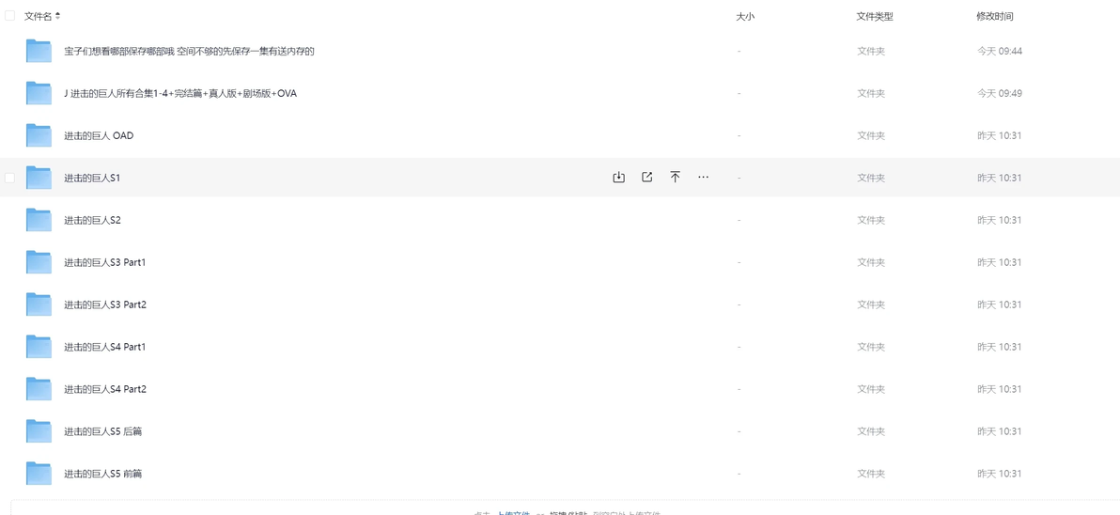Open folder icon of 进击的巨人S2
The width and height of the screenshot is (1120, 515).
[39, 220]
